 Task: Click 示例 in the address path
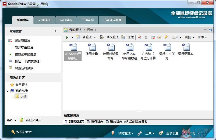pos(90,30)
